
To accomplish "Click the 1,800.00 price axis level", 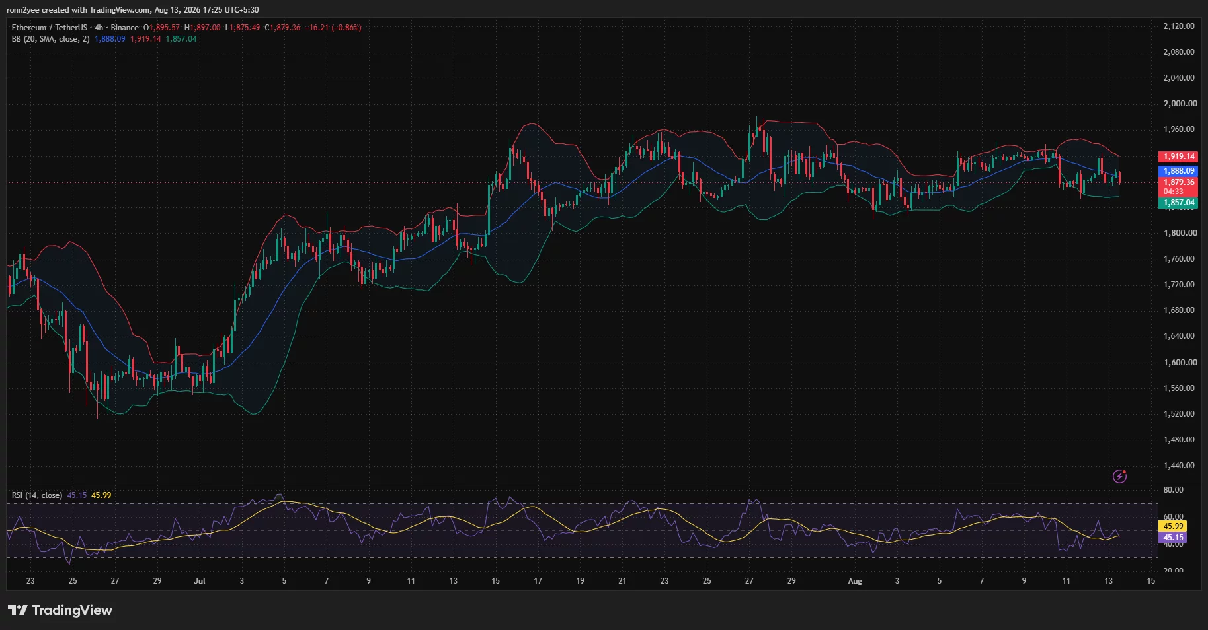I will point(1180,233).
